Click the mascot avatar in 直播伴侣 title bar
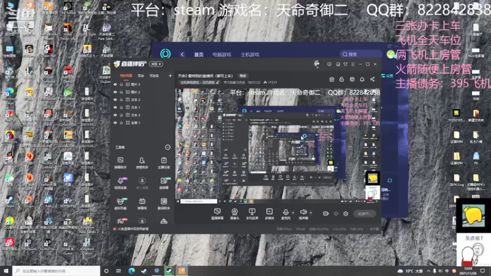This screenshot has height=276, width=491. pyautogui.click(x=317, y=64)
